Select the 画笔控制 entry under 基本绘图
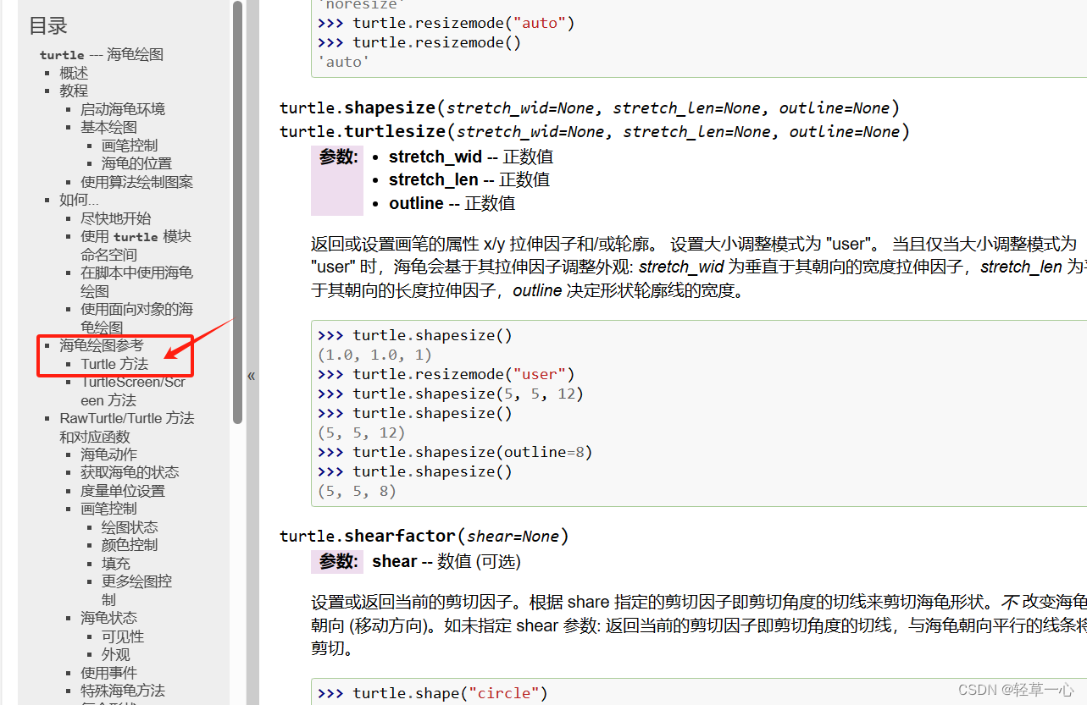Screen dimensions: 1087x705 click(130, 146)
